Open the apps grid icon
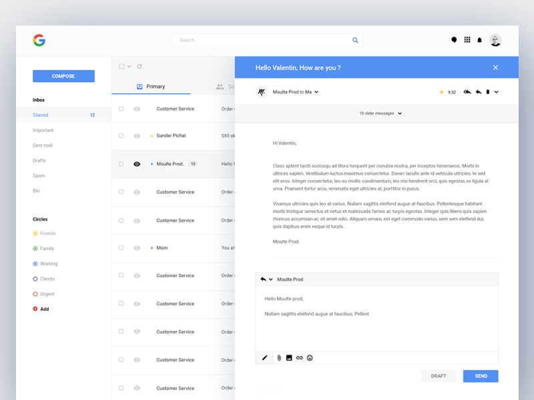Image resolution: width=534 pixels, height=400 pixels. click(x=467, y=40)
